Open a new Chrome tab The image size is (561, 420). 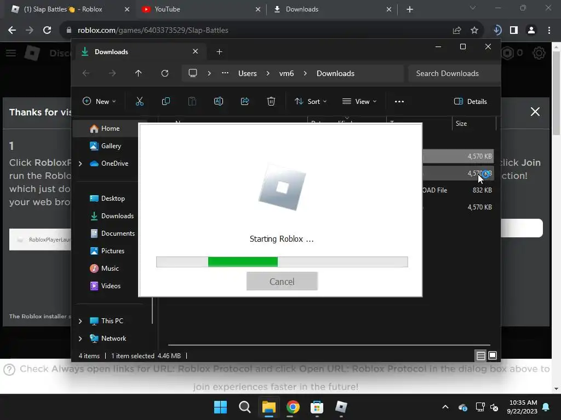pos(410,9)
